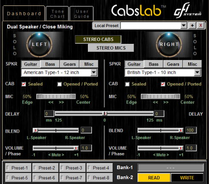The height and width of the screenshot is (184, 209).
Task: Open the User Guide tab
Action: click(x=82, y=14)
